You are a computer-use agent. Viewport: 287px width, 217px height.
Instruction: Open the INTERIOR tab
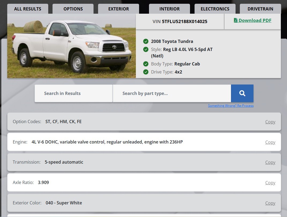(x=169, y=9)
